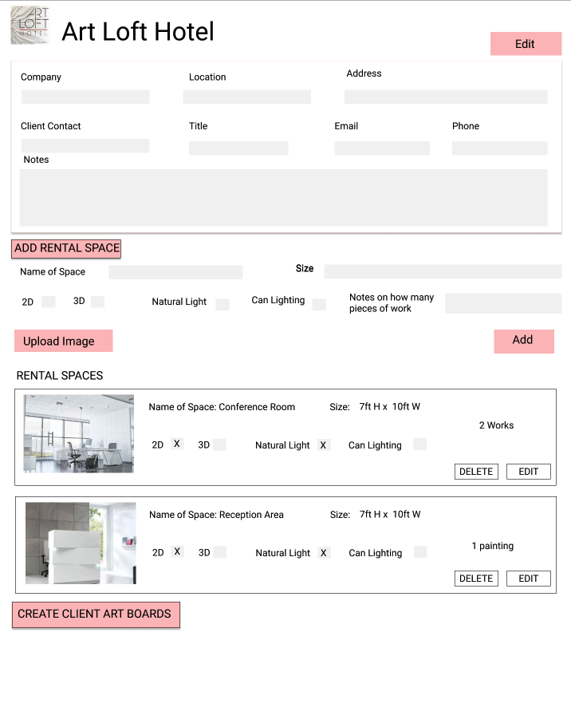Image resolution: width=571 pixels, height=723 pixels.
Task: Toggle the Reception Area 3D checkbox
Action: pos(220,552)
